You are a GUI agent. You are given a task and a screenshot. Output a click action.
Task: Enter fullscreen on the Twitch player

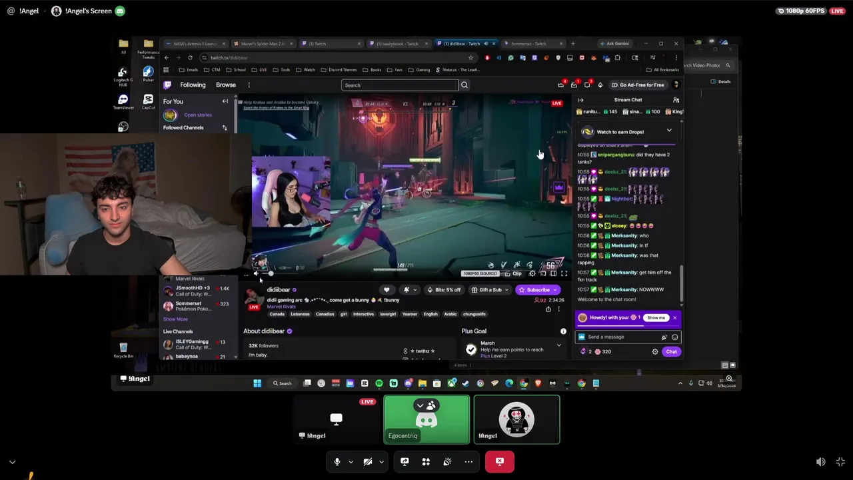click(564, 273)
